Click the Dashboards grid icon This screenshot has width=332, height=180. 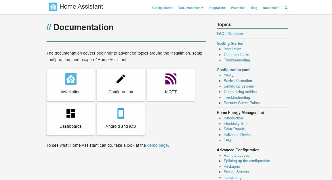point(70,113)
